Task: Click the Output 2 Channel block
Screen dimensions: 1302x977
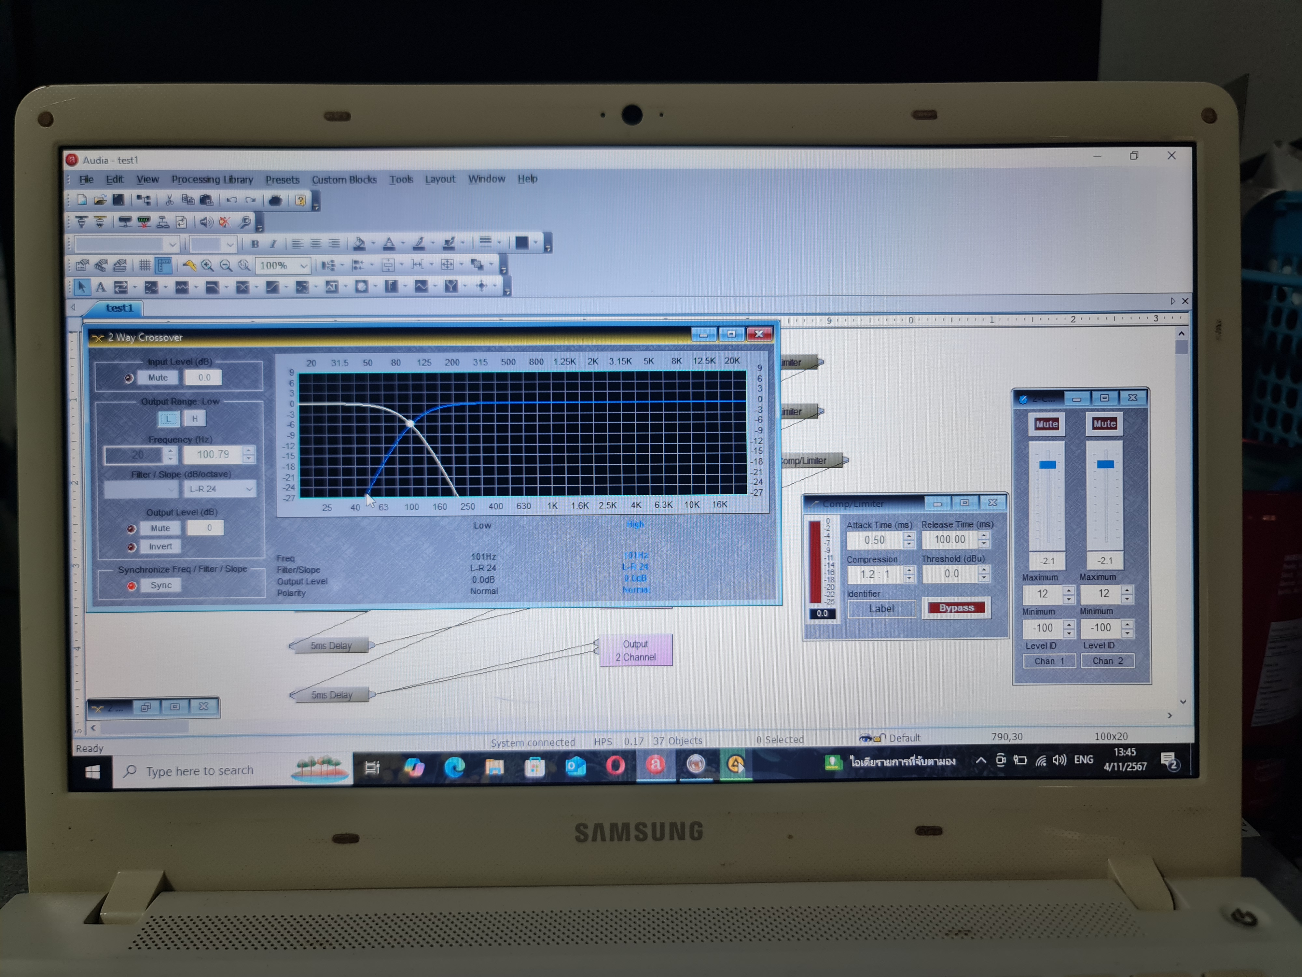Action: (x=636, y=650)
